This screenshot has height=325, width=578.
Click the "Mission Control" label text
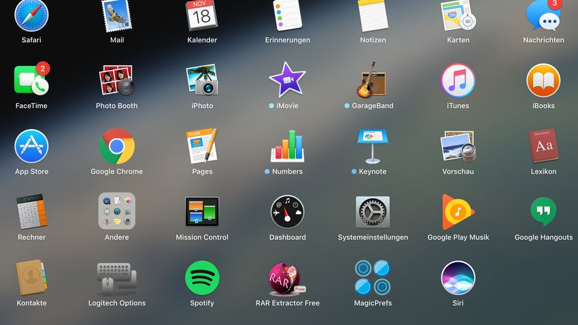pyautogui.click(x=202, y=237)
